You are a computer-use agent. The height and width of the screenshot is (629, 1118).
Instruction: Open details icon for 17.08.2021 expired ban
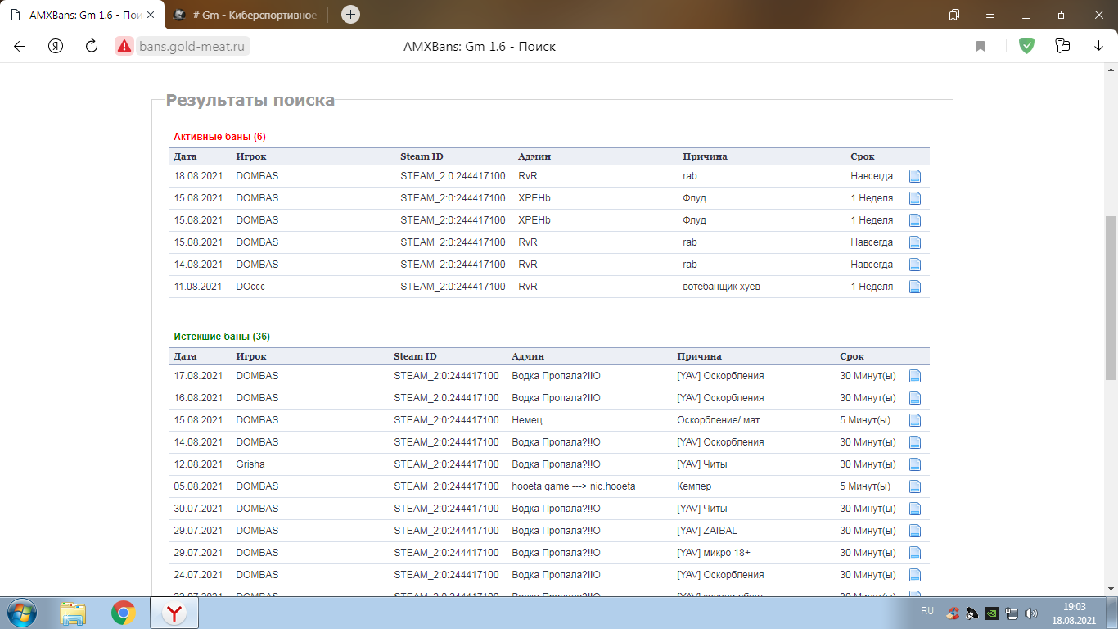tap(915, 376)
